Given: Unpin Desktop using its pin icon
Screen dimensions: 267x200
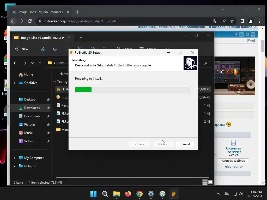Looking at the screenshot, I should point(48,99).
